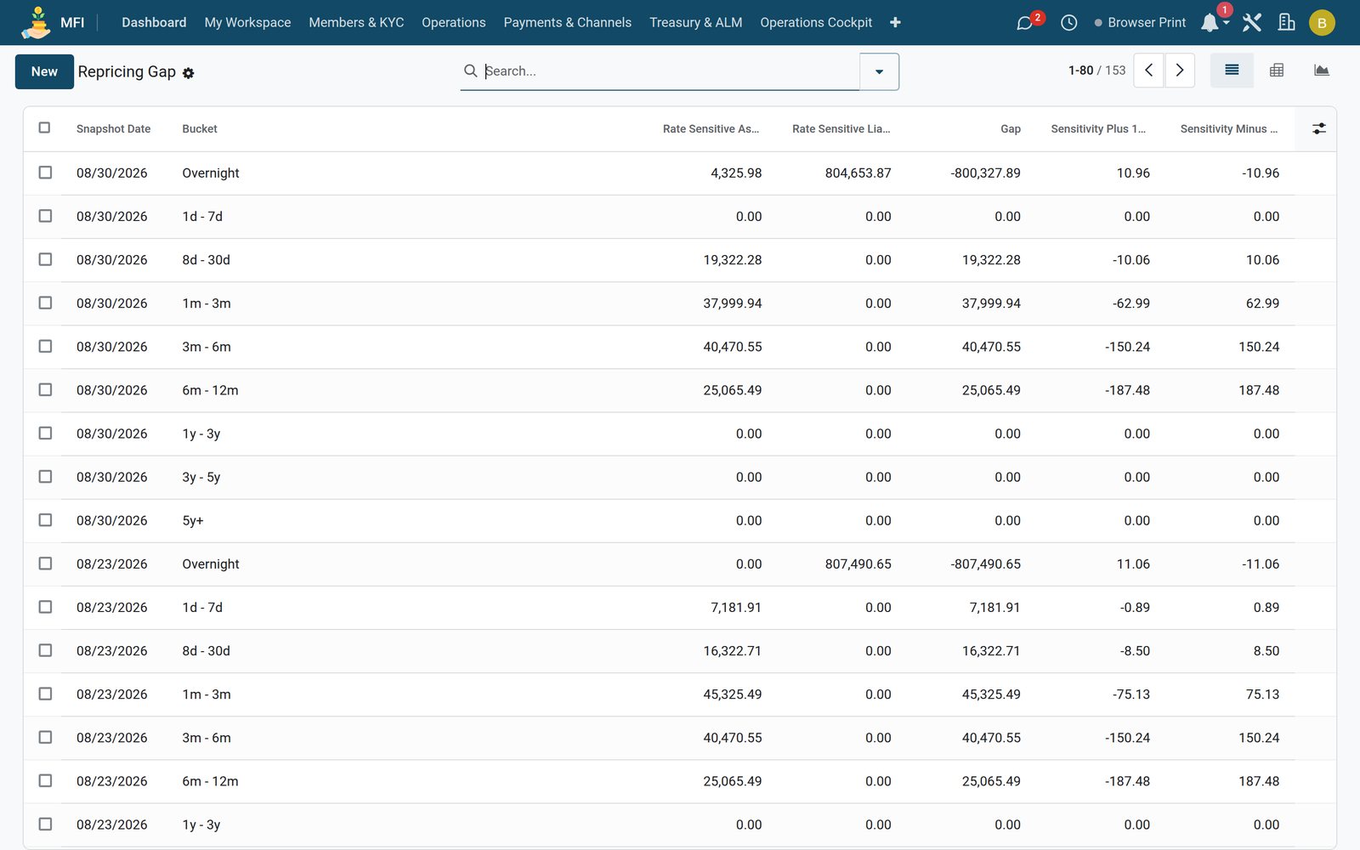The image size is (1360, 850).
Task: Open the company building switcher icon
Action: coord(1287,22)
